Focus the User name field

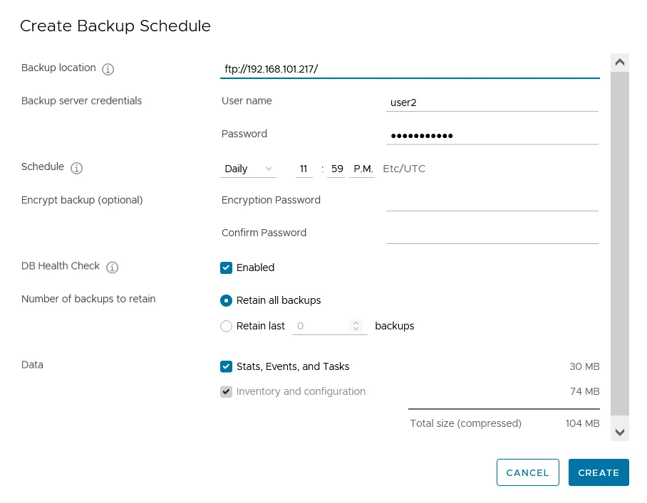pyautogui.click(x=492, y=102)
